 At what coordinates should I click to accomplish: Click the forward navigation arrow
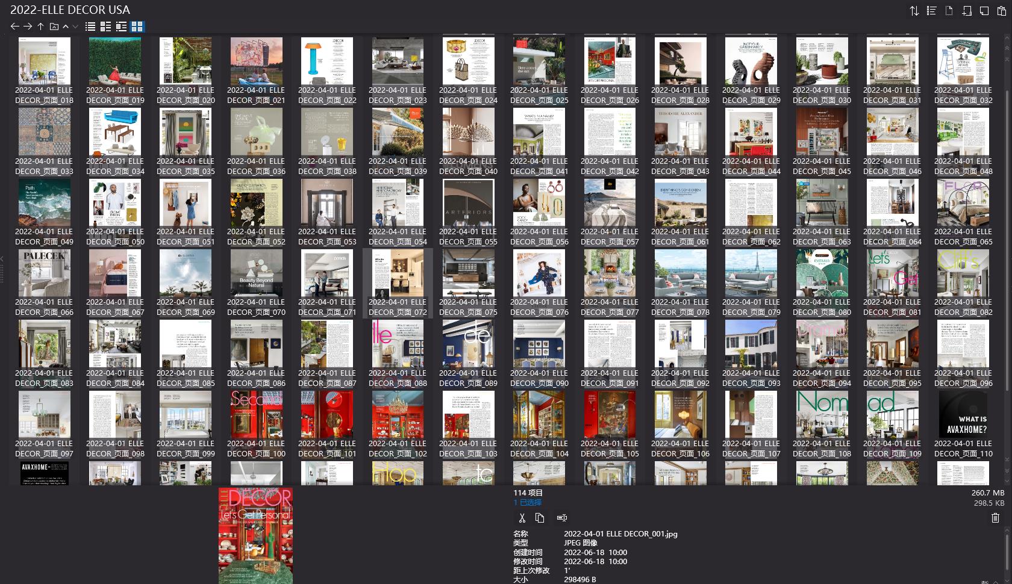coord(28,26)
